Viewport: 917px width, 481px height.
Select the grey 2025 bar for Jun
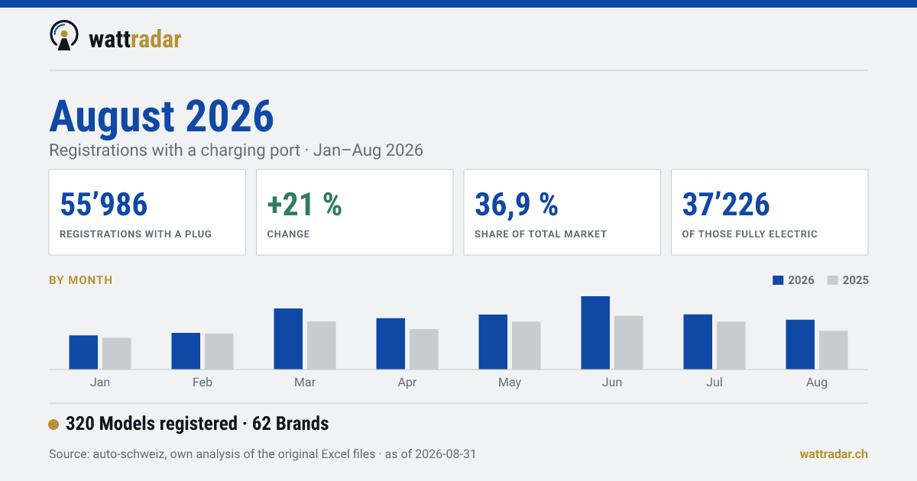coord(629,343)
